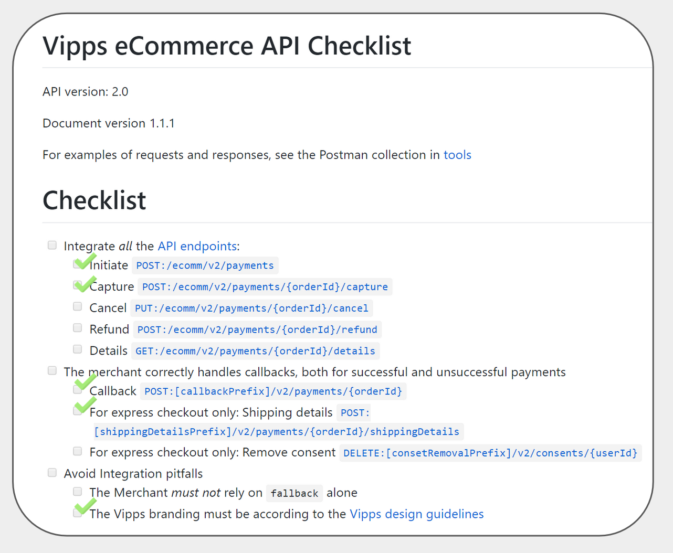Open the Vipps design guidelines link
The height and width of the screenshot is (553, 673).
point(416,514)
